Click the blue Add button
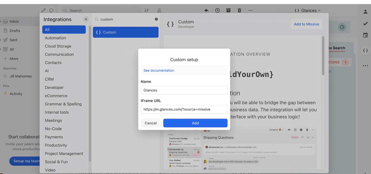The image size is (371, 174). click(x=195, y=123)
